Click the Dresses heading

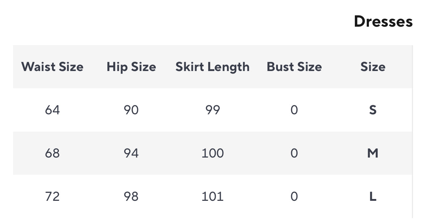click(383, 22)
